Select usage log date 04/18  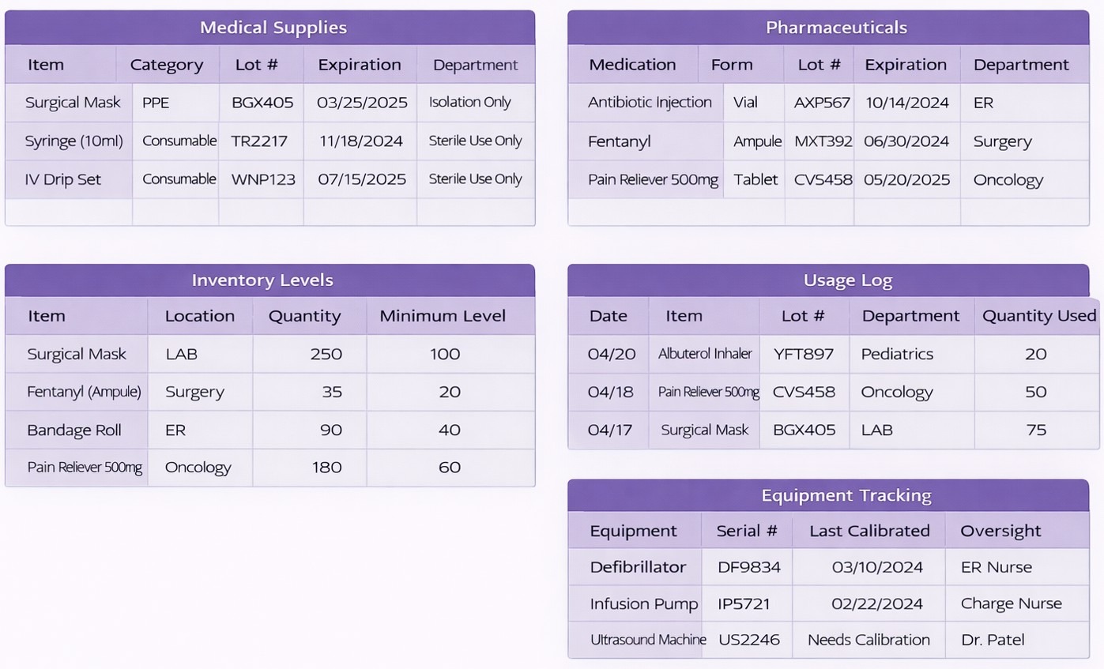[612, 392]
